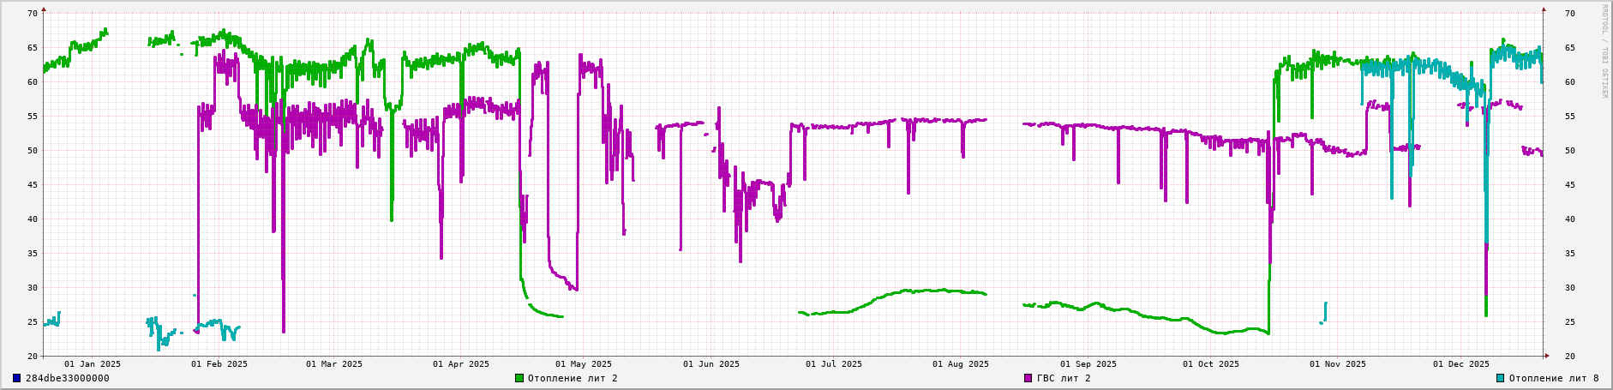
Task: Click the 01 Dec 2025 date label
Action: pos(1461,364)
